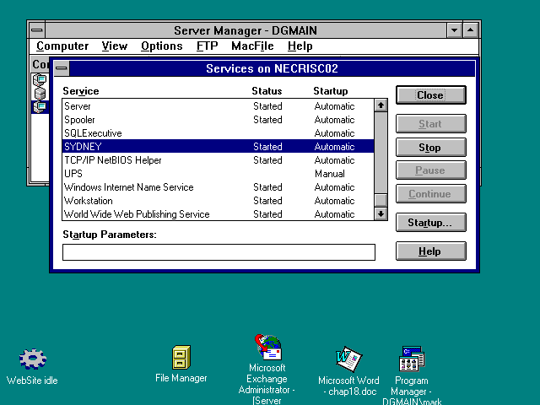Open the MacFile menu
This screenshot has width=540, height=405.
point(252,46)
